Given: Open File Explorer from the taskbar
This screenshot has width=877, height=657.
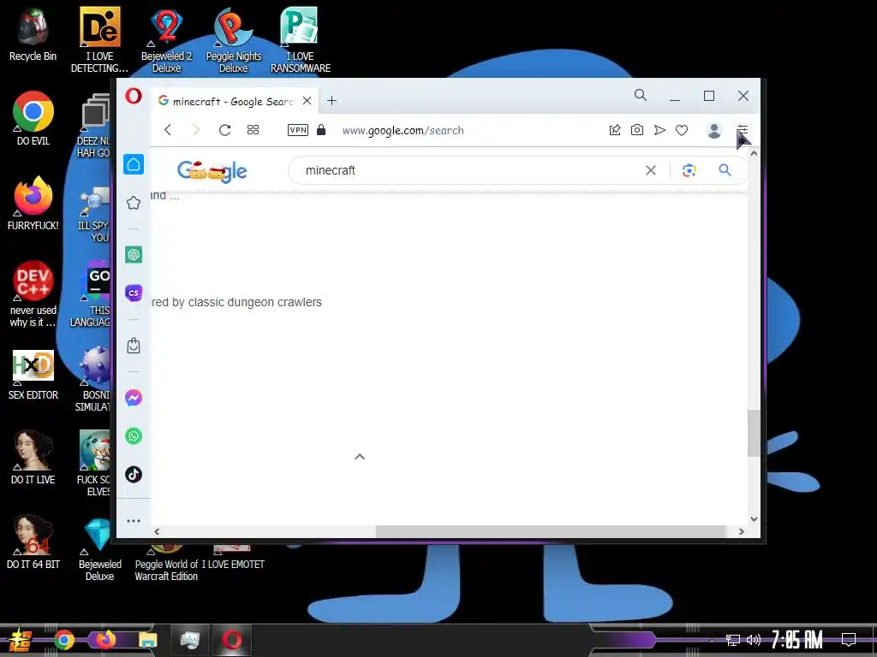Looking at the screenshot, I should [x=147, y=640].
